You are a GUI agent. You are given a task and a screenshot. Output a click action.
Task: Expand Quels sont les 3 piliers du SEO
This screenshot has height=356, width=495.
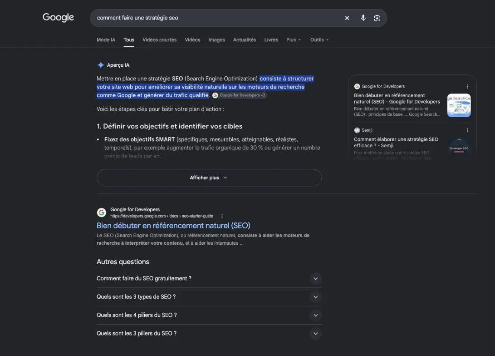pos(209,334)
